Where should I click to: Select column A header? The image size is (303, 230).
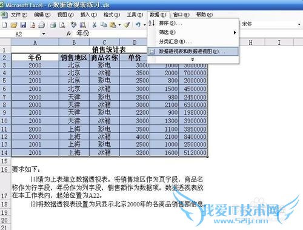pyautogui.click(x=35, y=42)
